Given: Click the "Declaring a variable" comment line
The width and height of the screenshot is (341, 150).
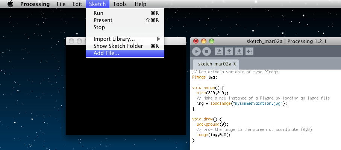Looking at the screenshot, I should 235,72.
